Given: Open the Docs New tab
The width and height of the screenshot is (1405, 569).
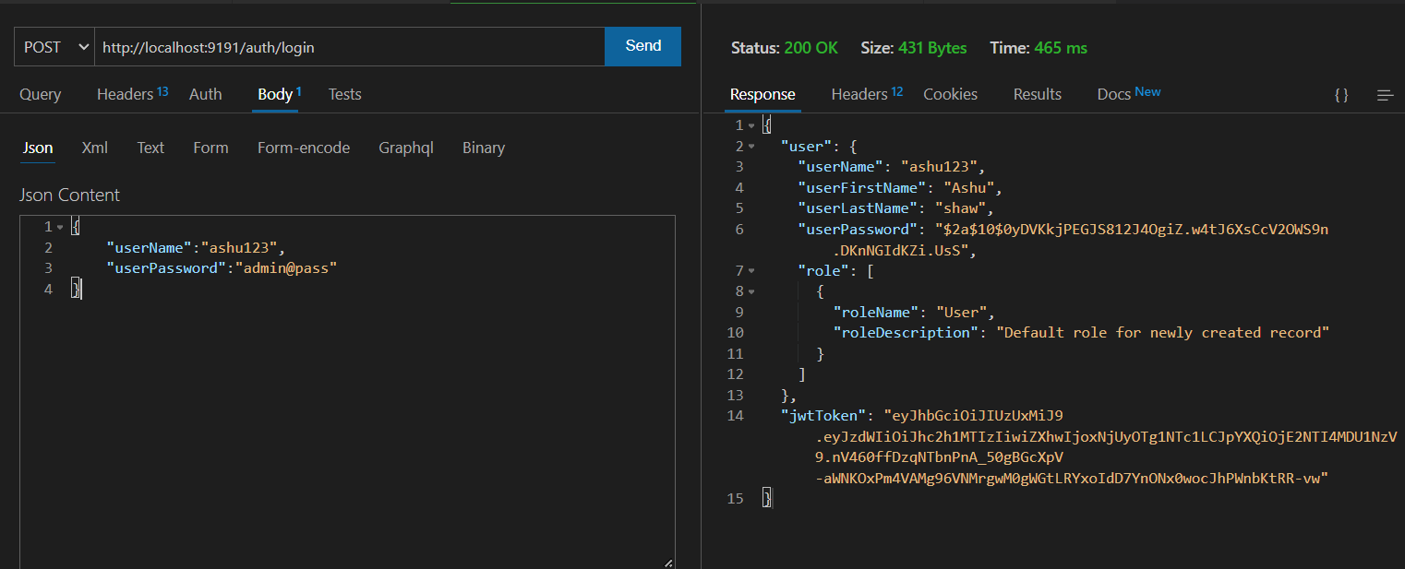Looking at the screenshot, I should click(1129, 94).
